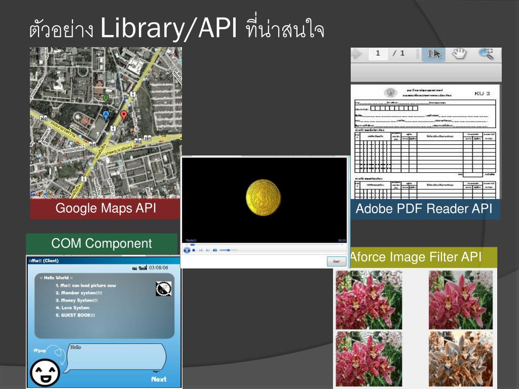Click green marker B on the map
The image size is (519, 389).
pos(105,98)
